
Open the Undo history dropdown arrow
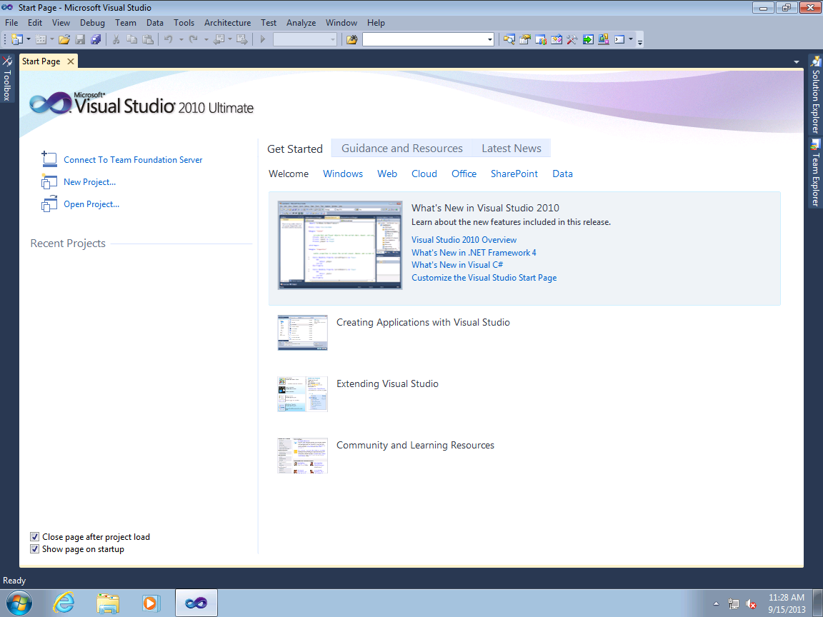(x=181, y=39)
